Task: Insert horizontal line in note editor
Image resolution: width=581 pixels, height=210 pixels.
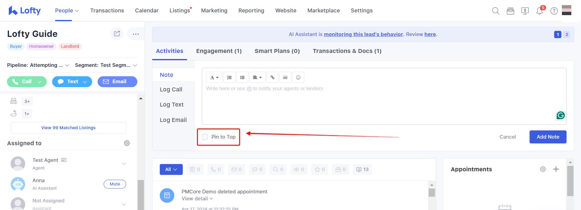Action: 285,77
